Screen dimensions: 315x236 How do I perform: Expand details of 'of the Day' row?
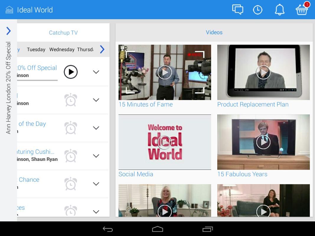click(x=96, y=128)
